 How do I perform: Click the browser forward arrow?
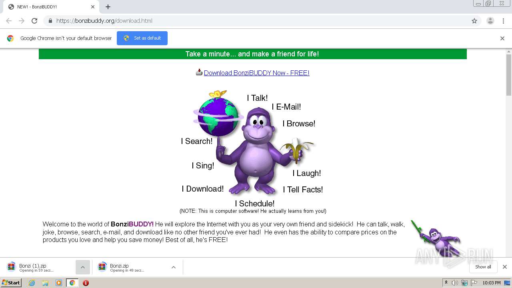point(22,21)
